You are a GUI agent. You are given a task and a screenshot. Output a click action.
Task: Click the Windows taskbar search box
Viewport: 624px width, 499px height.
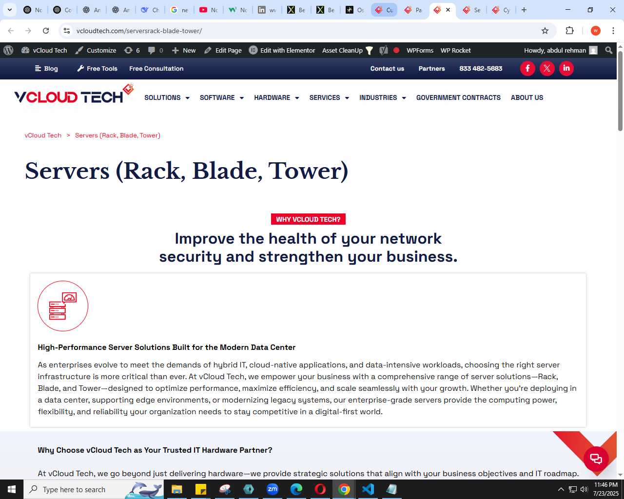[x=94, y=489]
